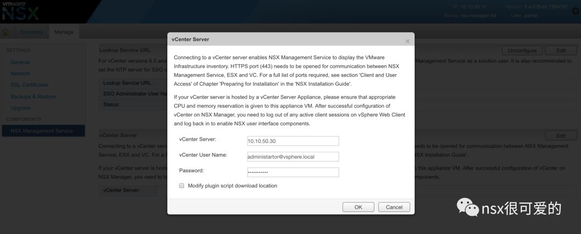Open Upgrade page in sidebar

(x=21, y=108)
